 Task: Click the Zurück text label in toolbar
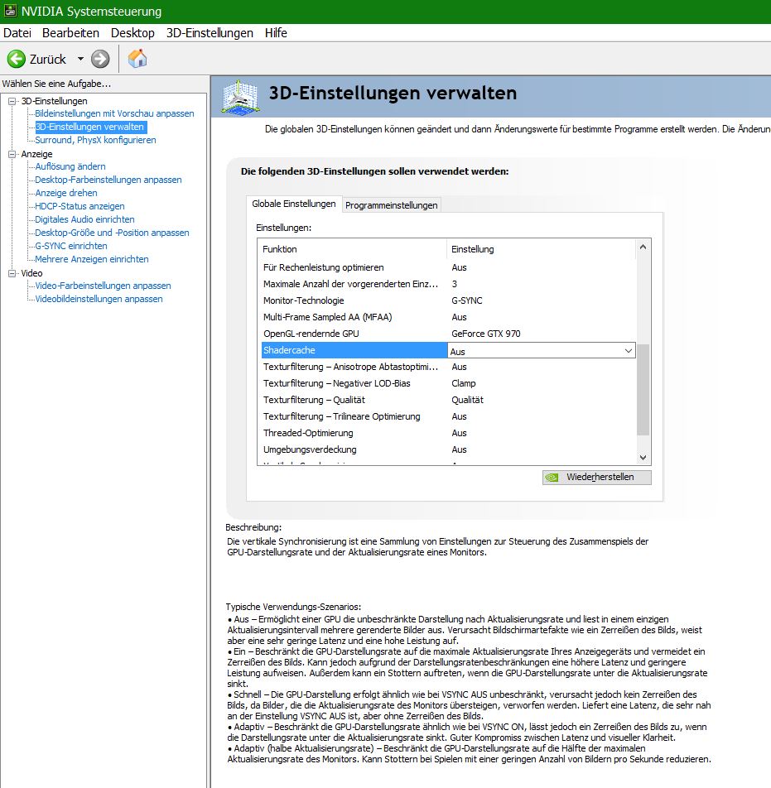click(x=48, y=60)
